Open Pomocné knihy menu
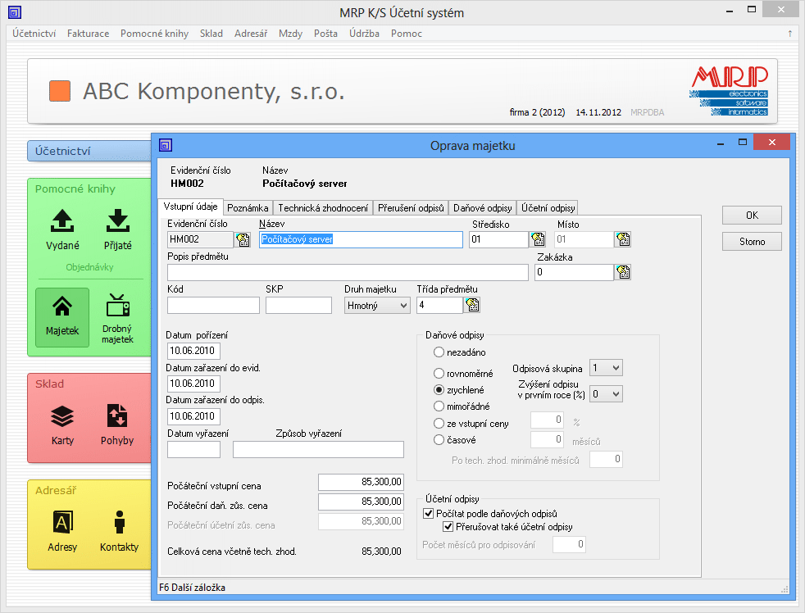This screenshot has height=613, width=805. click(x=154, y=34)
